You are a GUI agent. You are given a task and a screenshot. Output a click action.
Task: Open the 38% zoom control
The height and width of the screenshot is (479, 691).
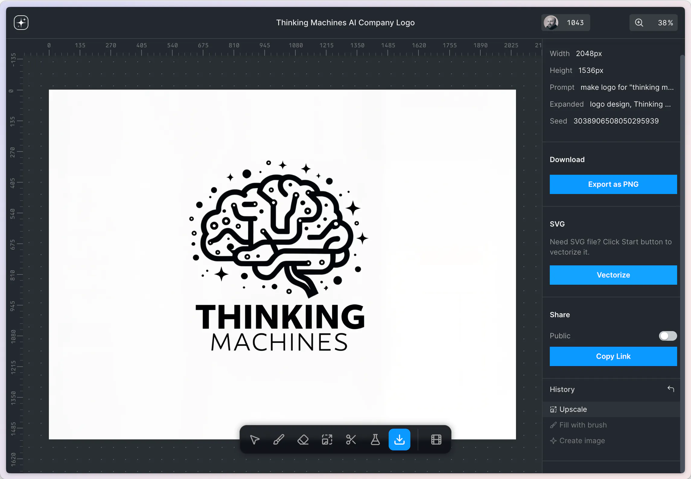[653, 23]
